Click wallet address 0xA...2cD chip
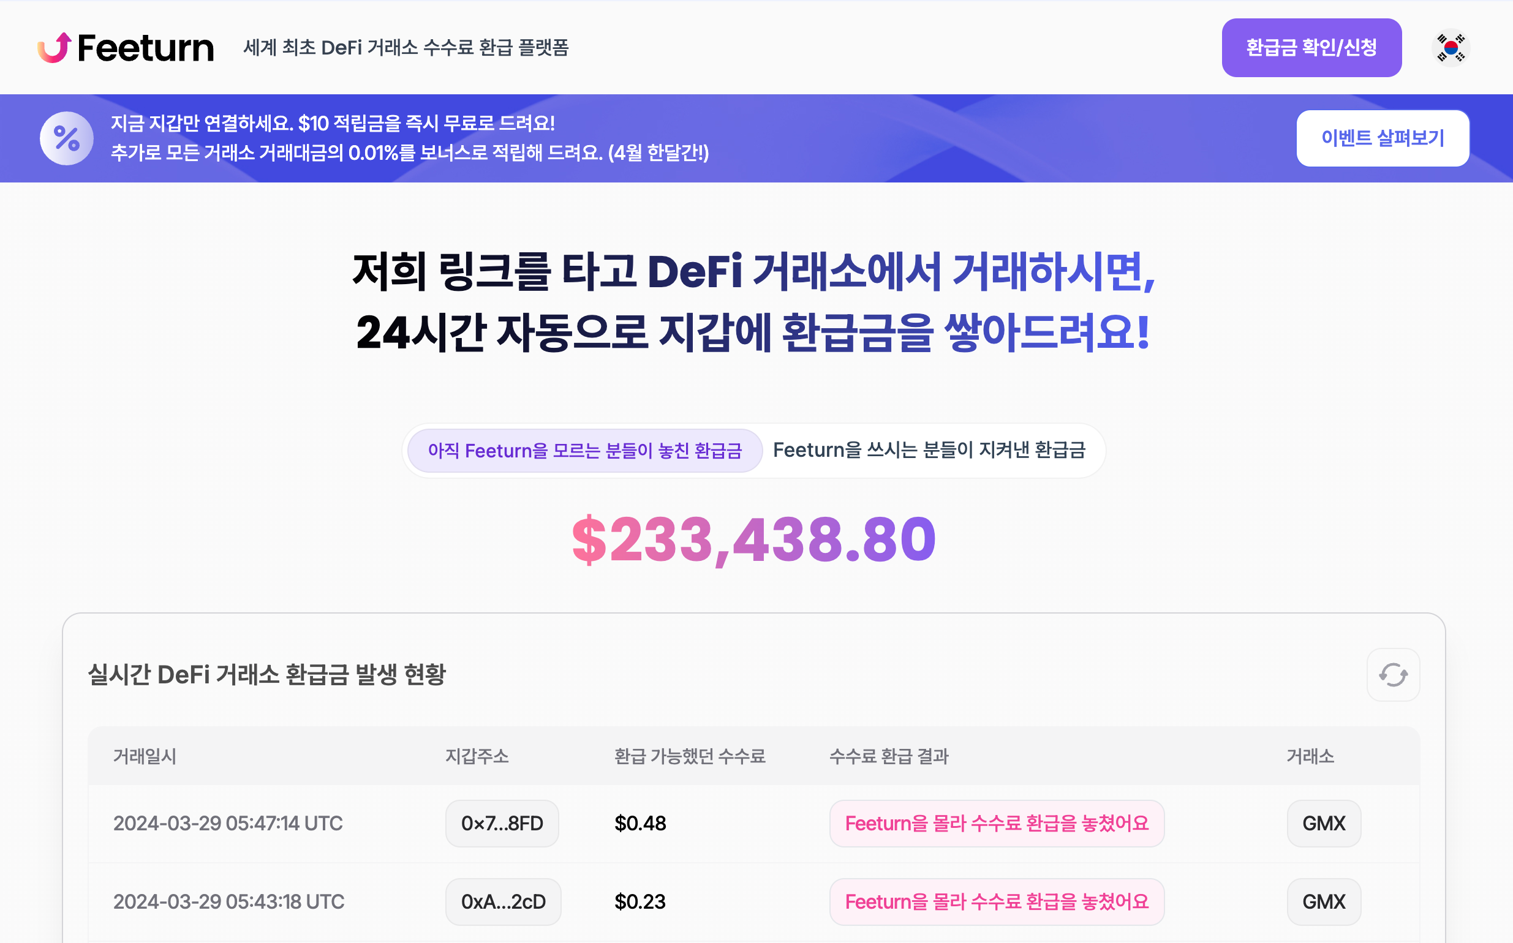Viewport: 1513px width, 943px height. pos(503,902)
